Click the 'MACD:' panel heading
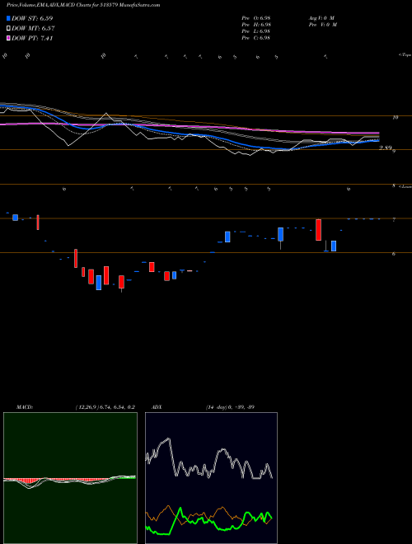This screenshot has width=412, height=544. click(x=25, y=407)
